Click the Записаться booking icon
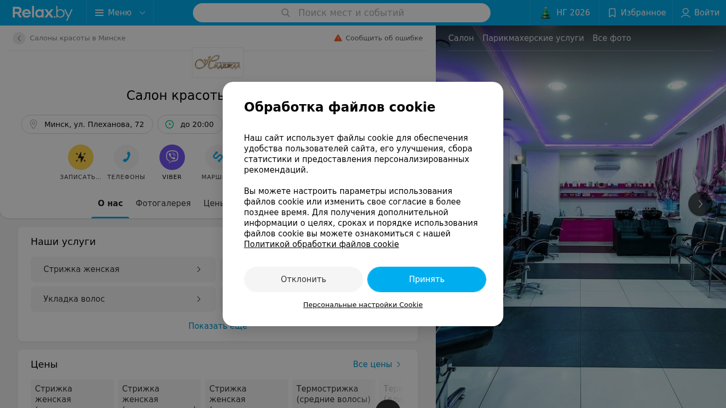The width and height of the screenshot is (726, 408). pos(81,157)
